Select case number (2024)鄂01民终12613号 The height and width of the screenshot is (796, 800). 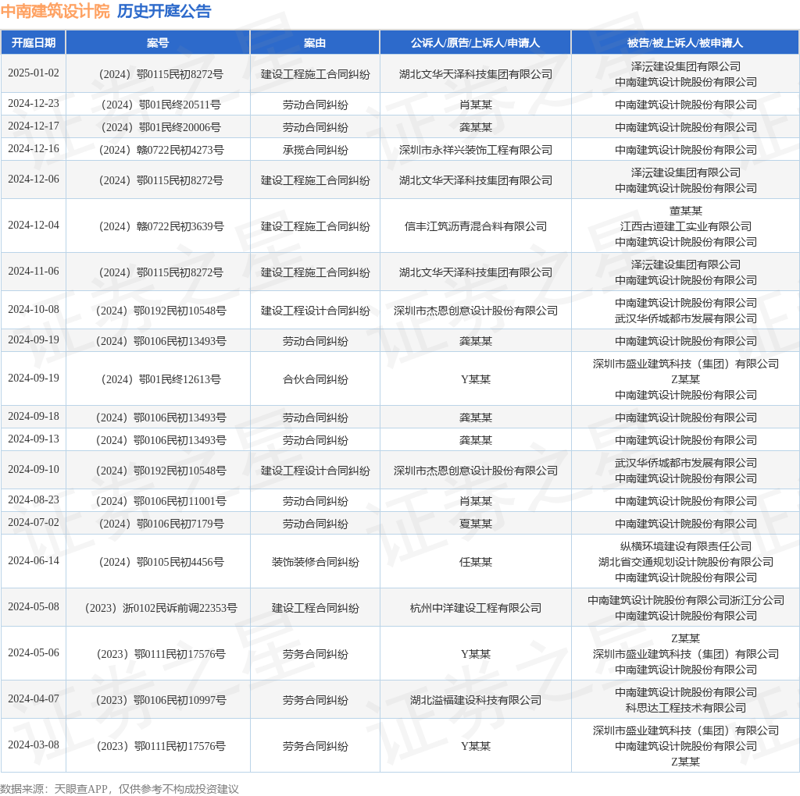pos(158,379)
